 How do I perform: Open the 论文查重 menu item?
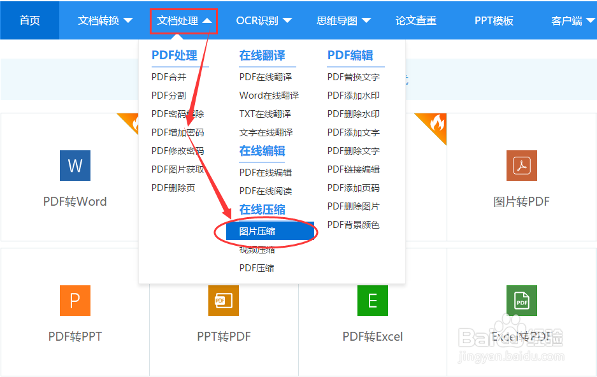coord(416,20)
